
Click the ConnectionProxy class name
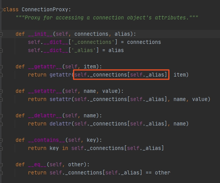45,10
